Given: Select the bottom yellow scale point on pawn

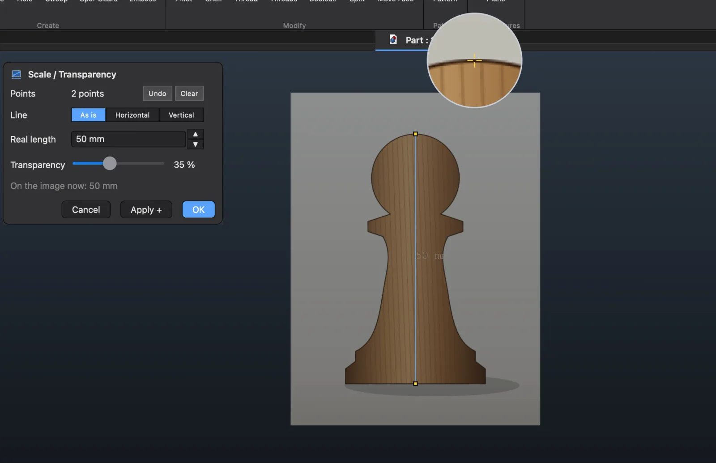Looking at the screenshot, I should (415, 384).
